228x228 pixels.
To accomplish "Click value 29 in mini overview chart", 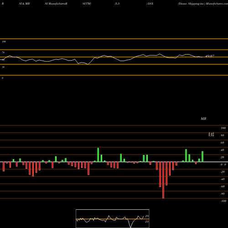I will 147,216.
